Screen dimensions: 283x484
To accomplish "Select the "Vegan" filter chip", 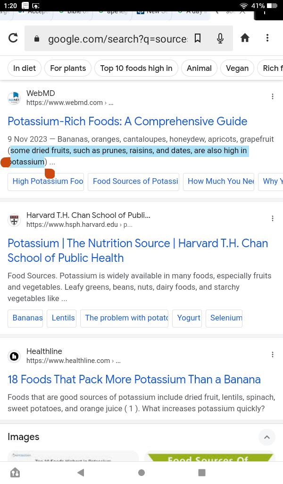I will (x=237, y=68).
